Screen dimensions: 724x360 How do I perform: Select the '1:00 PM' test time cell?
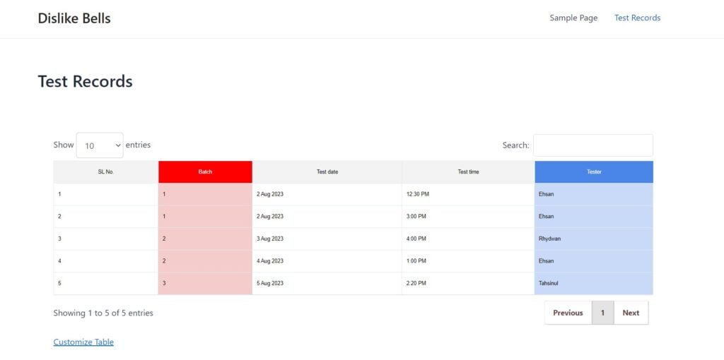[x=468, y=261]
